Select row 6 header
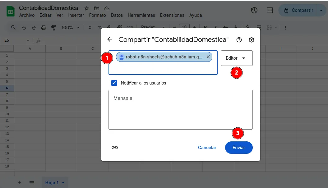 (7, 88)
